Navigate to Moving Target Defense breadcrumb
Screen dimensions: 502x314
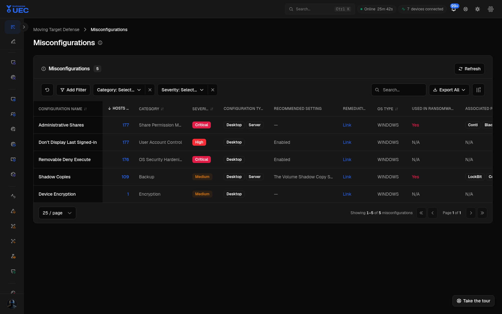point(56,30)
